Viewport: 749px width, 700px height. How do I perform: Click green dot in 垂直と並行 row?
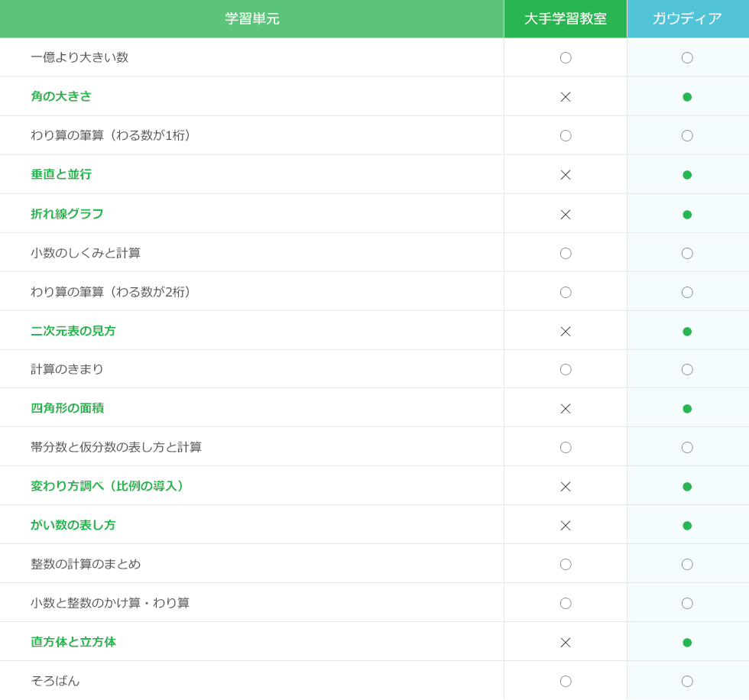pos(687,175)
